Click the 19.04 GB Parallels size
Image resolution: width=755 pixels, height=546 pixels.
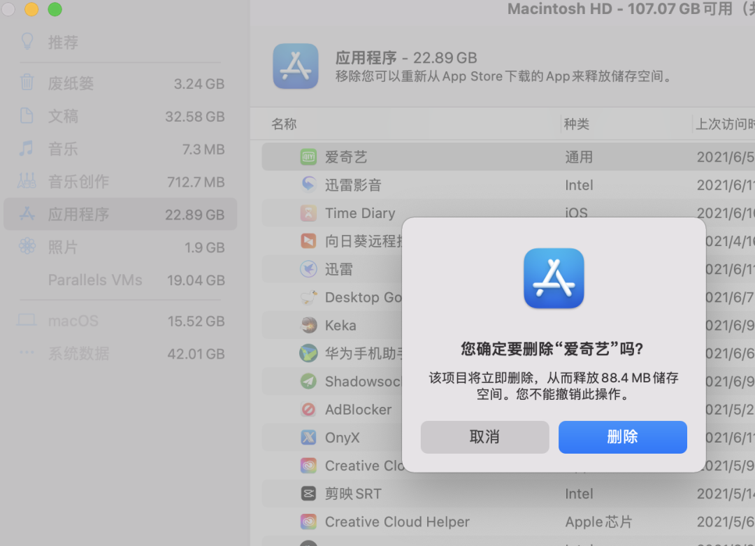[196, 280]
